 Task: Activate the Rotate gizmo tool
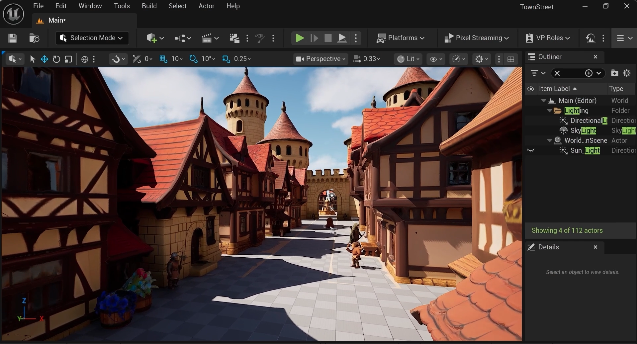(x=56, y=59)
